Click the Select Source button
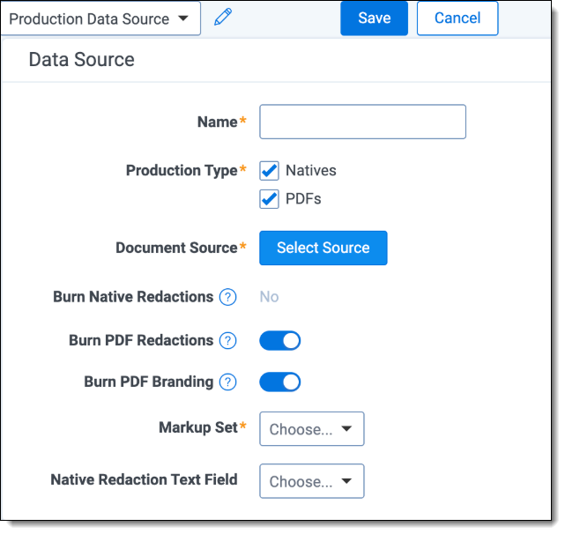Viewport: 565px width, 534px height. point(323,248)
